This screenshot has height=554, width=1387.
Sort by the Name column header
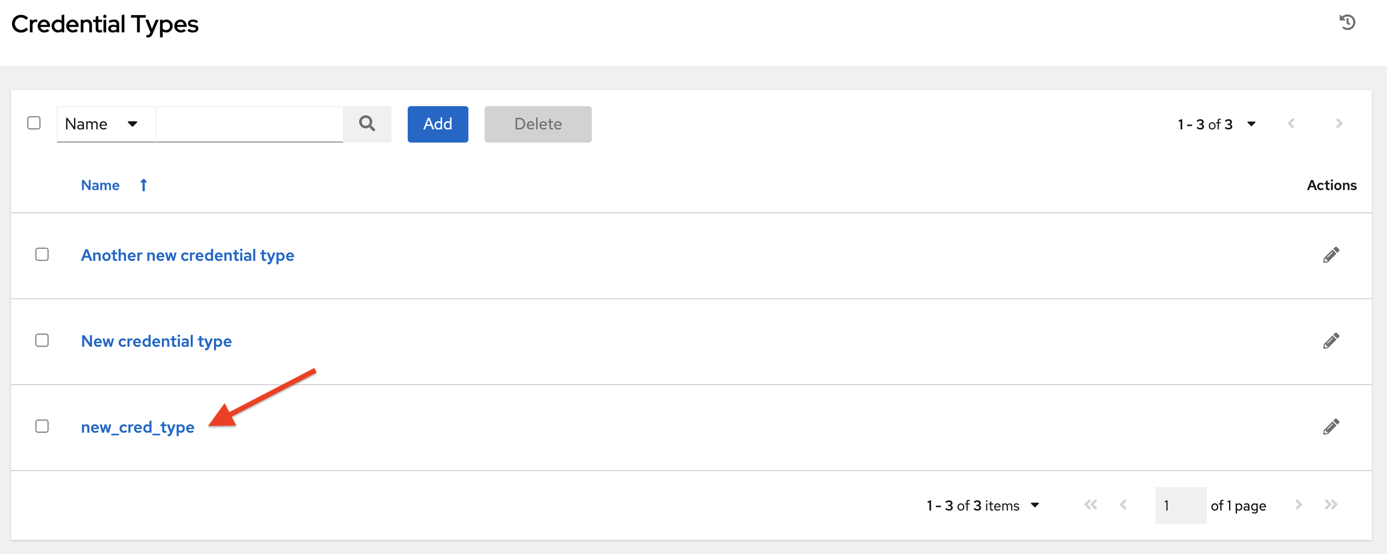101,184
